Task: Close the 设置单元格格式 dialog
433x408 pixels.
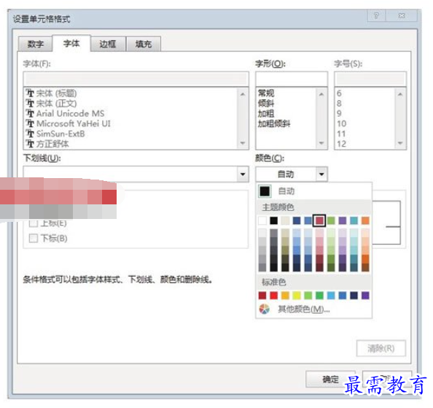Action: tap(402, 15)
